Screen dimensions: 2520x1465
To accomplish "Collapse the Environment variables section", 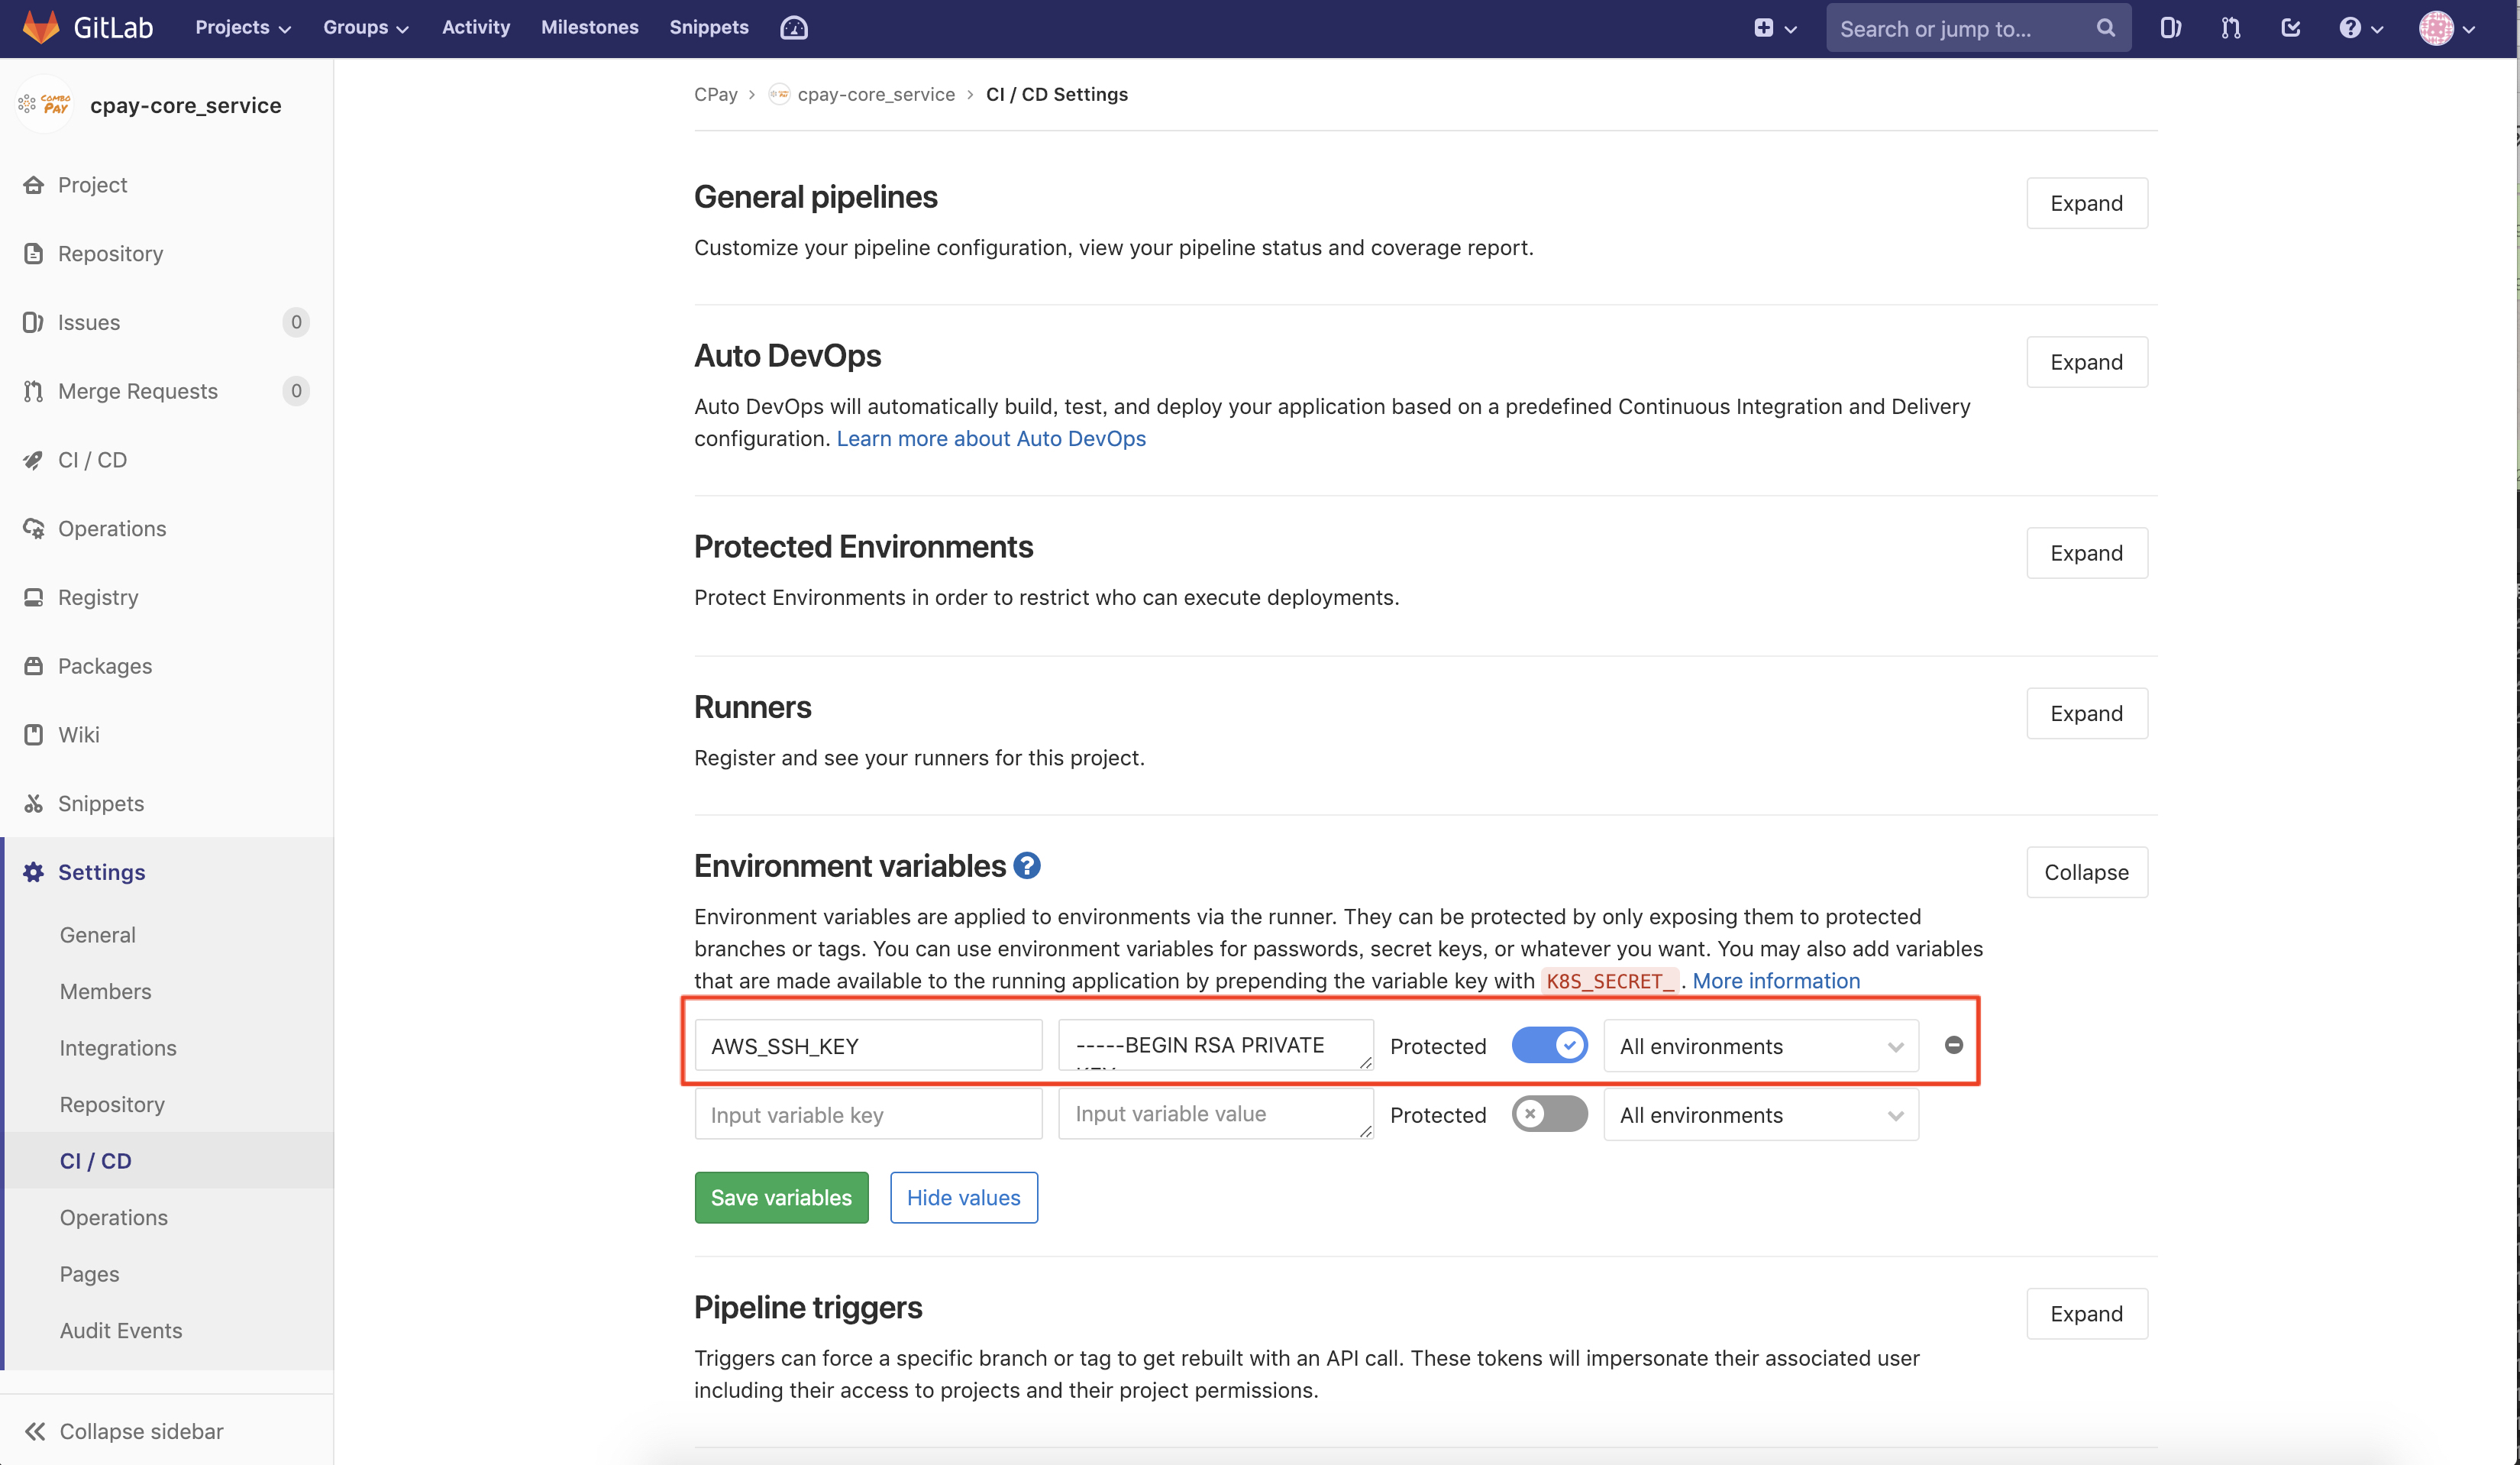I will 2086,872.
